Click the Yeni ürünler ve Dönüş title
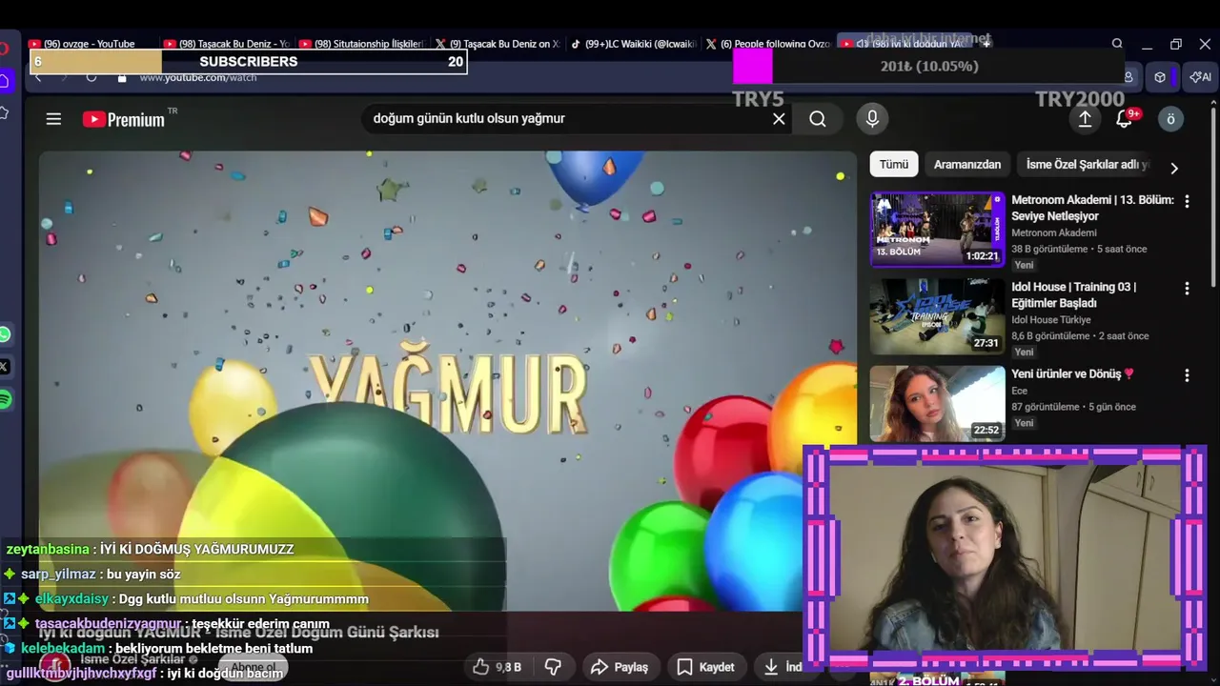 [1073, 374]
